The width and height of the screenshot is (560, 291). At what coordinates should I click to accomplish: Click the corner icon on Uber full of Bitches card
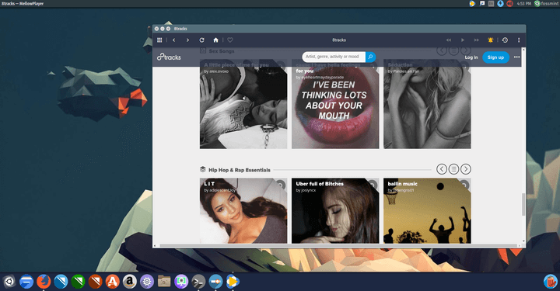click(373, 185)
